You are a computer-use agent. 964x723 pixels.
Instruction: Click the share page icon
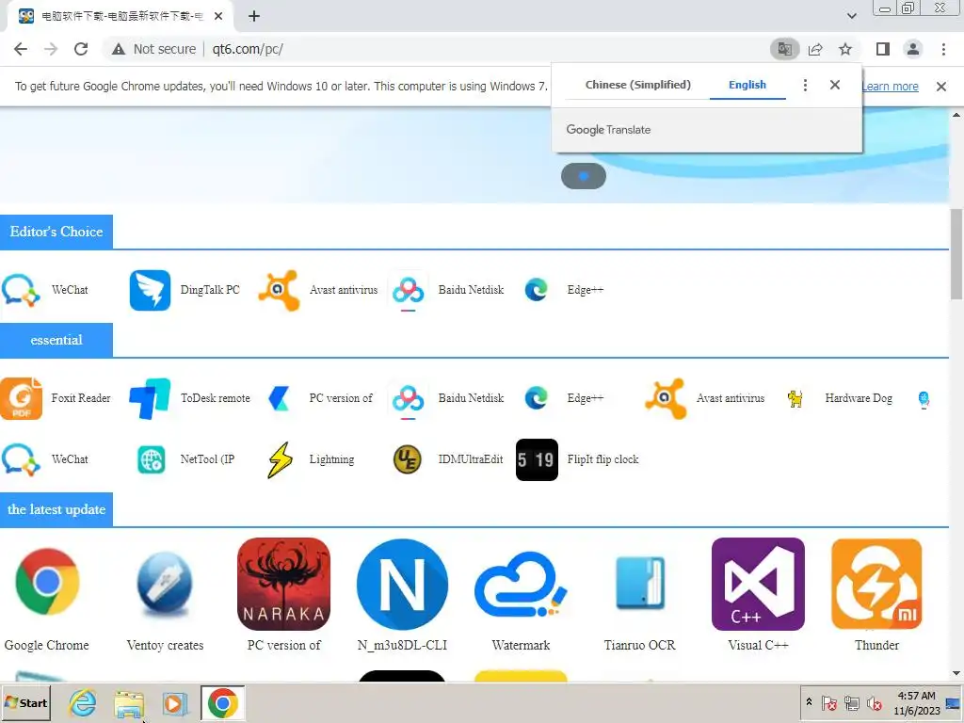point(815,49)
